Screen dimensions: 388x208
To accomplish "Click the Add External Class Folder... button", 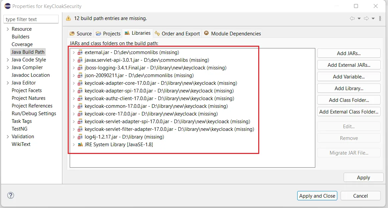I will (x=349, y=112).
